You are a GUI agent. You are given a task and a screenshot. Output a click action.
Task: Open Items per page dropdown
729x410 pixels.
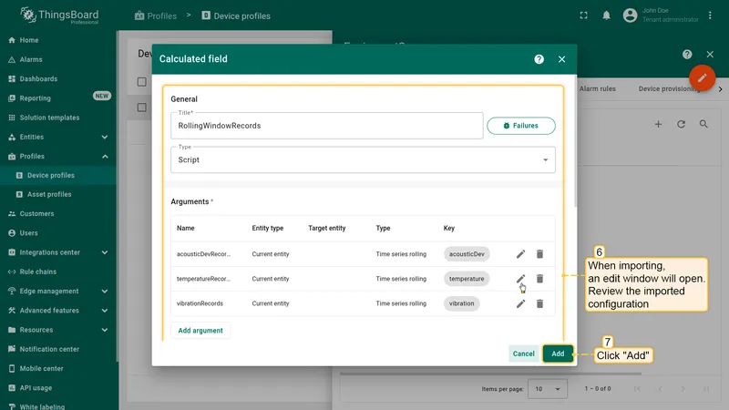pos(548,389)
